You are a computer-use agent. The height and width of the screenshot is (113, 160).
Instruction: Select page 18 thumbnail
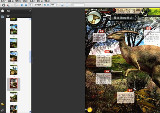[14, 56]
